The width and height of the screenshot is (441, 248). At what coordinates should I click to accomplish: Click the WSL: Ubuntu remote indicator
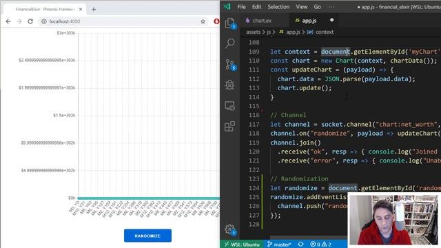[242, 244]
